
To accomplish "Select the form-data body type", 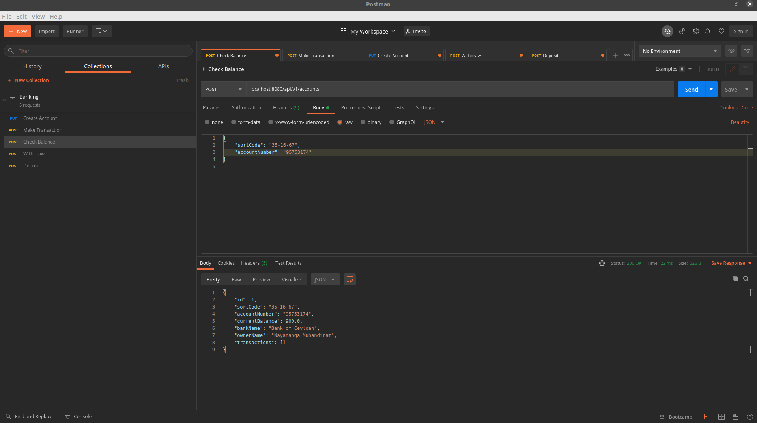I will pyautogui.click(x=234, y=122).
